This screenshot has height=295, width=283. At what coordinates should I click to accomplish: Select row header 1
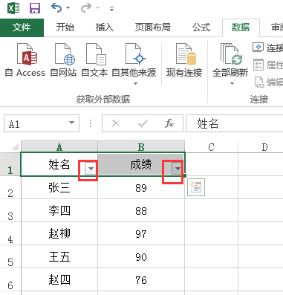pos(10,164)
